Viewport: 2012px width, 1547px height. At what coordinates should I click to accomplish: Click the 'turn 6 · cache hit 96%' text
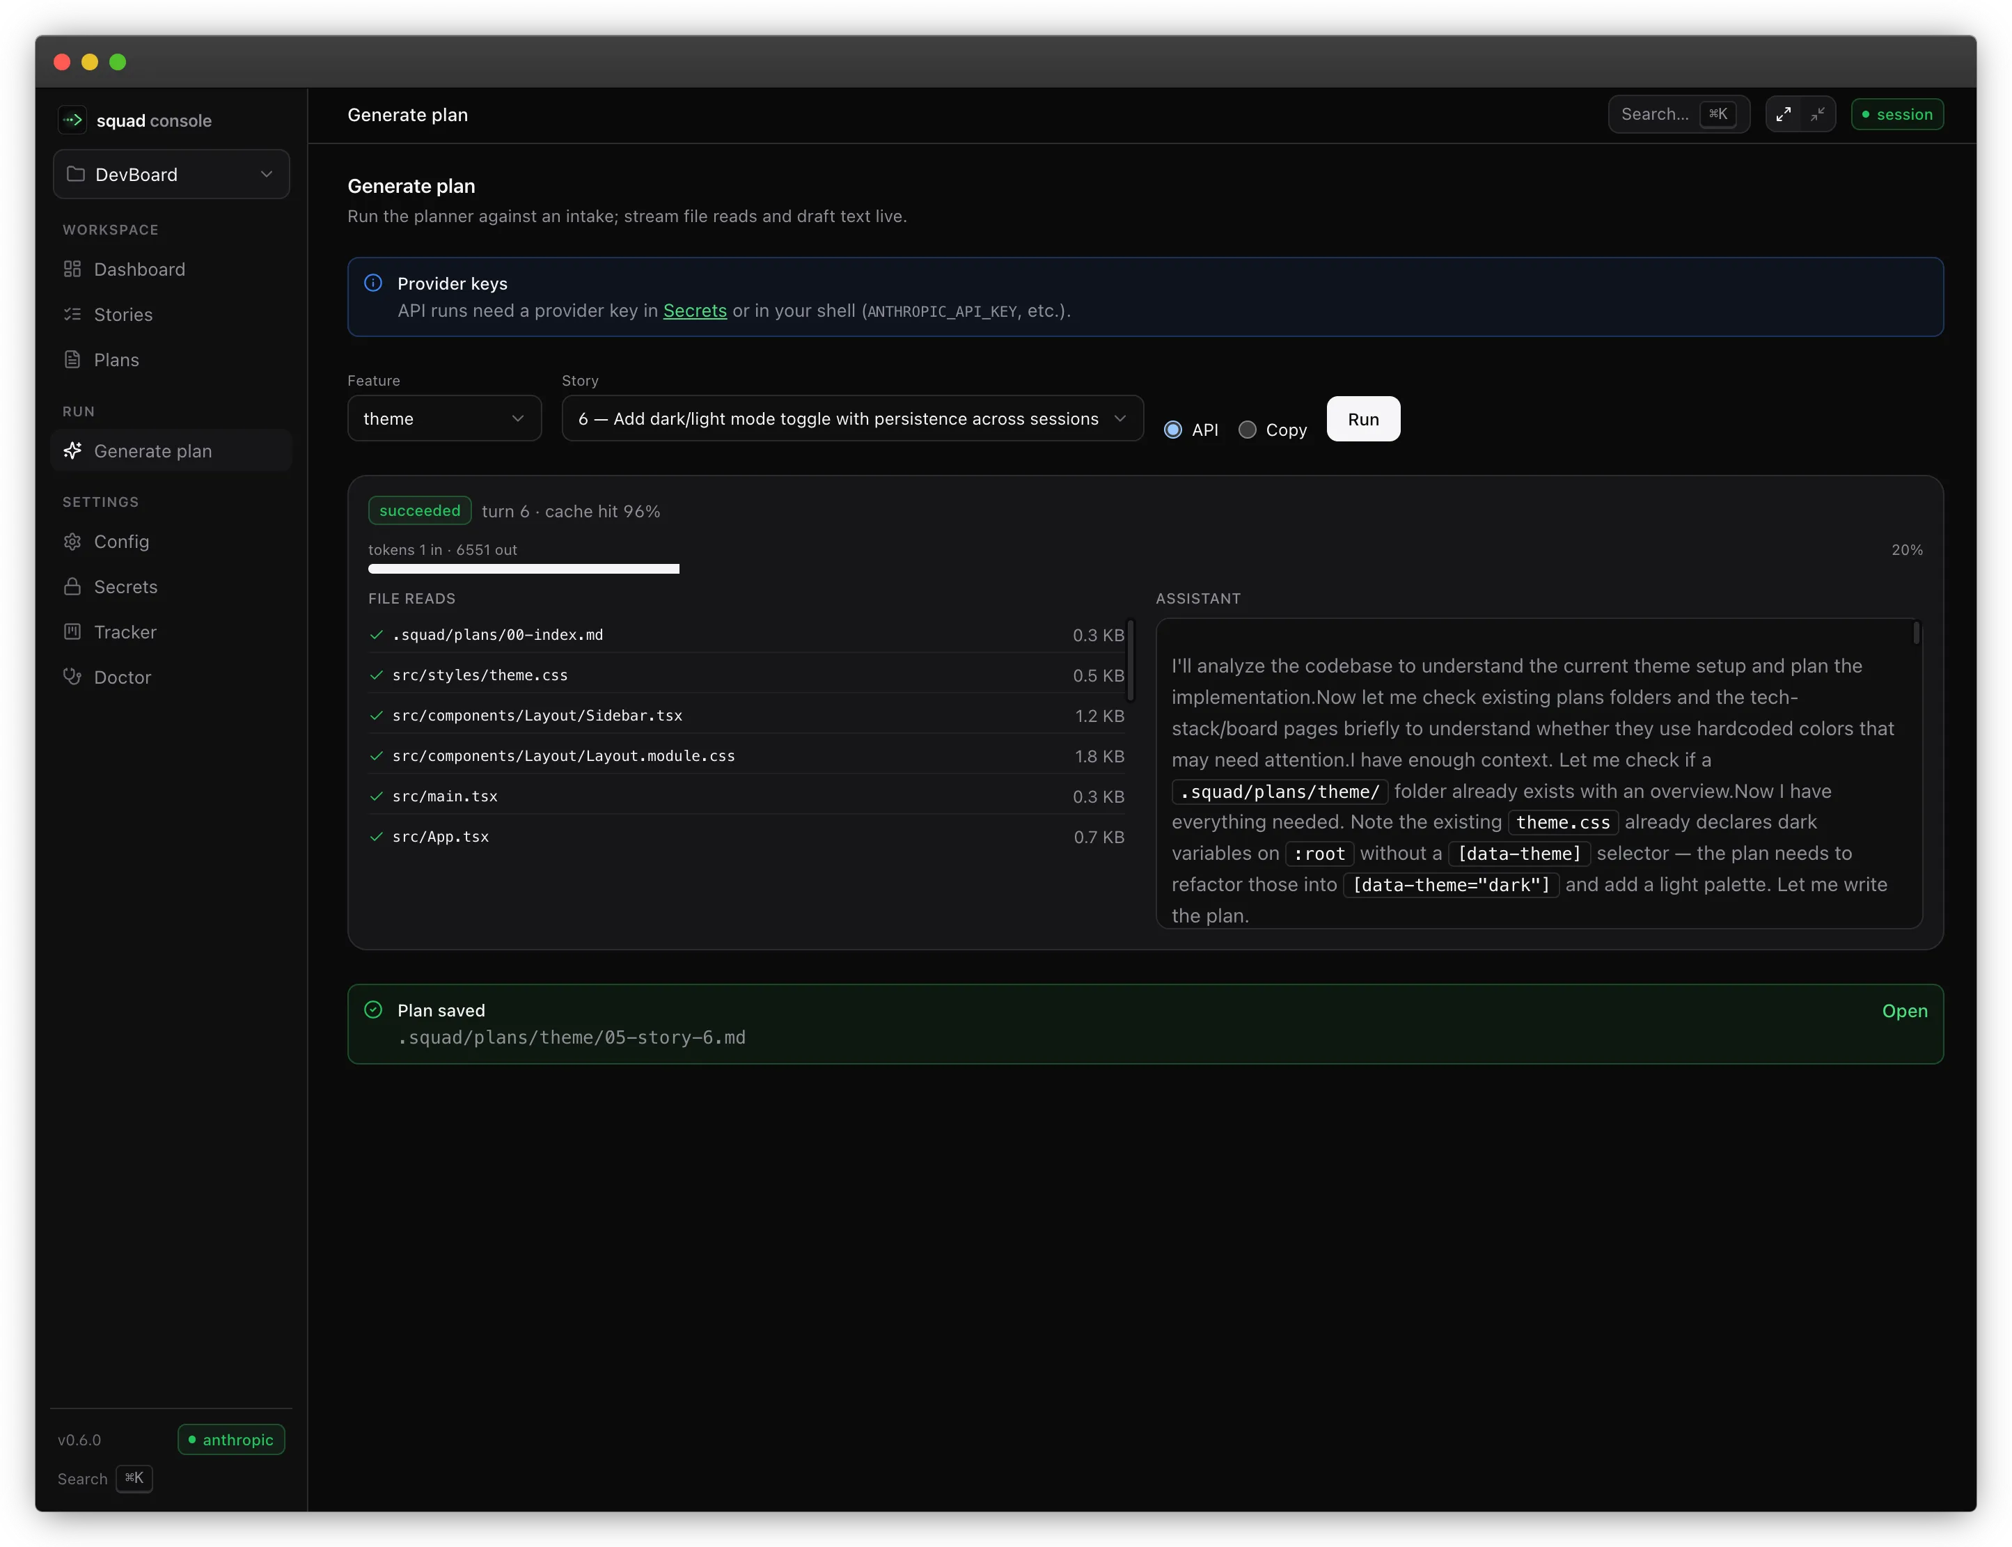(x=571, y=511)
